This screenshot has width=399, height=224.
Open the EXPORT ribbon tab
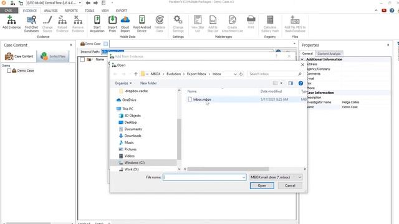pyautogui.click(x=122, y=11)
